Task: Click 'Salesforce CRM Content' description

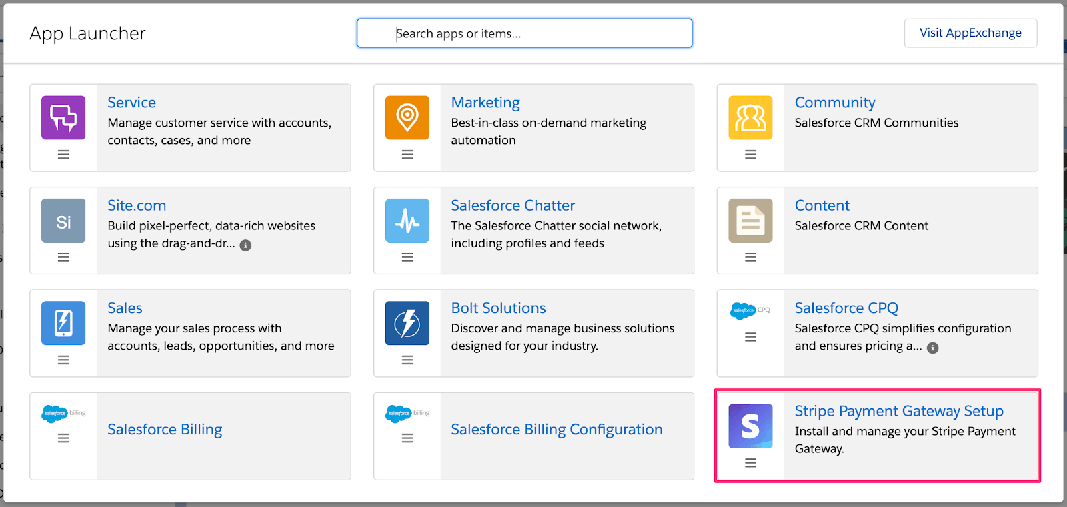Action: coord(861,226)
